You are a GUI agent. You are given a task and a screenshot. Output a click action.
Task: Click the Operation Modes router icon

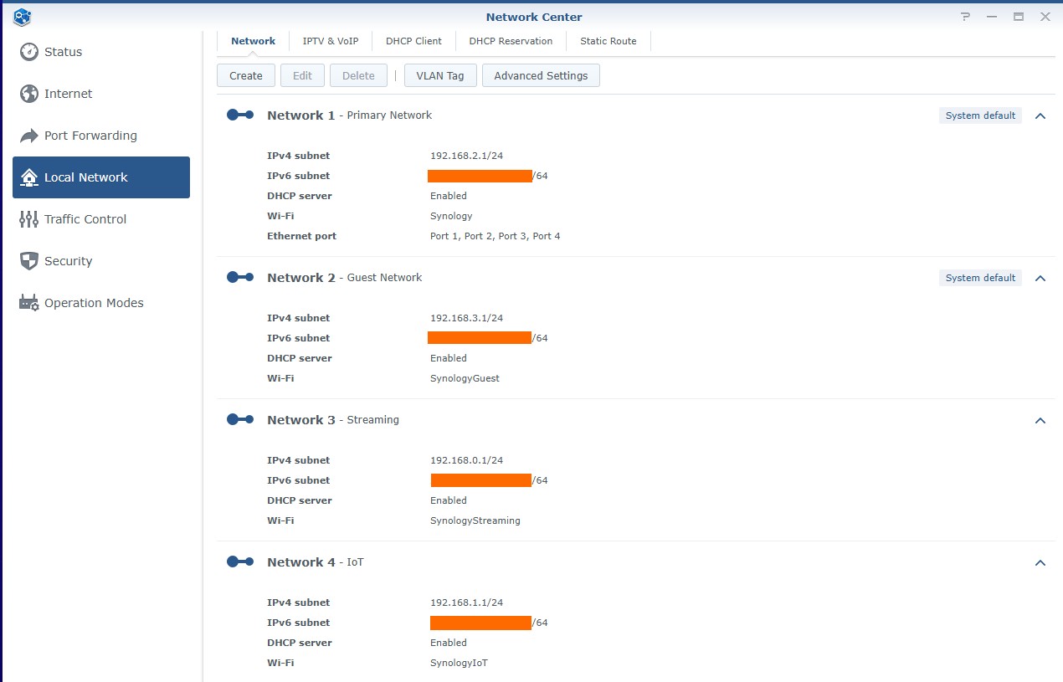point(29,303)
